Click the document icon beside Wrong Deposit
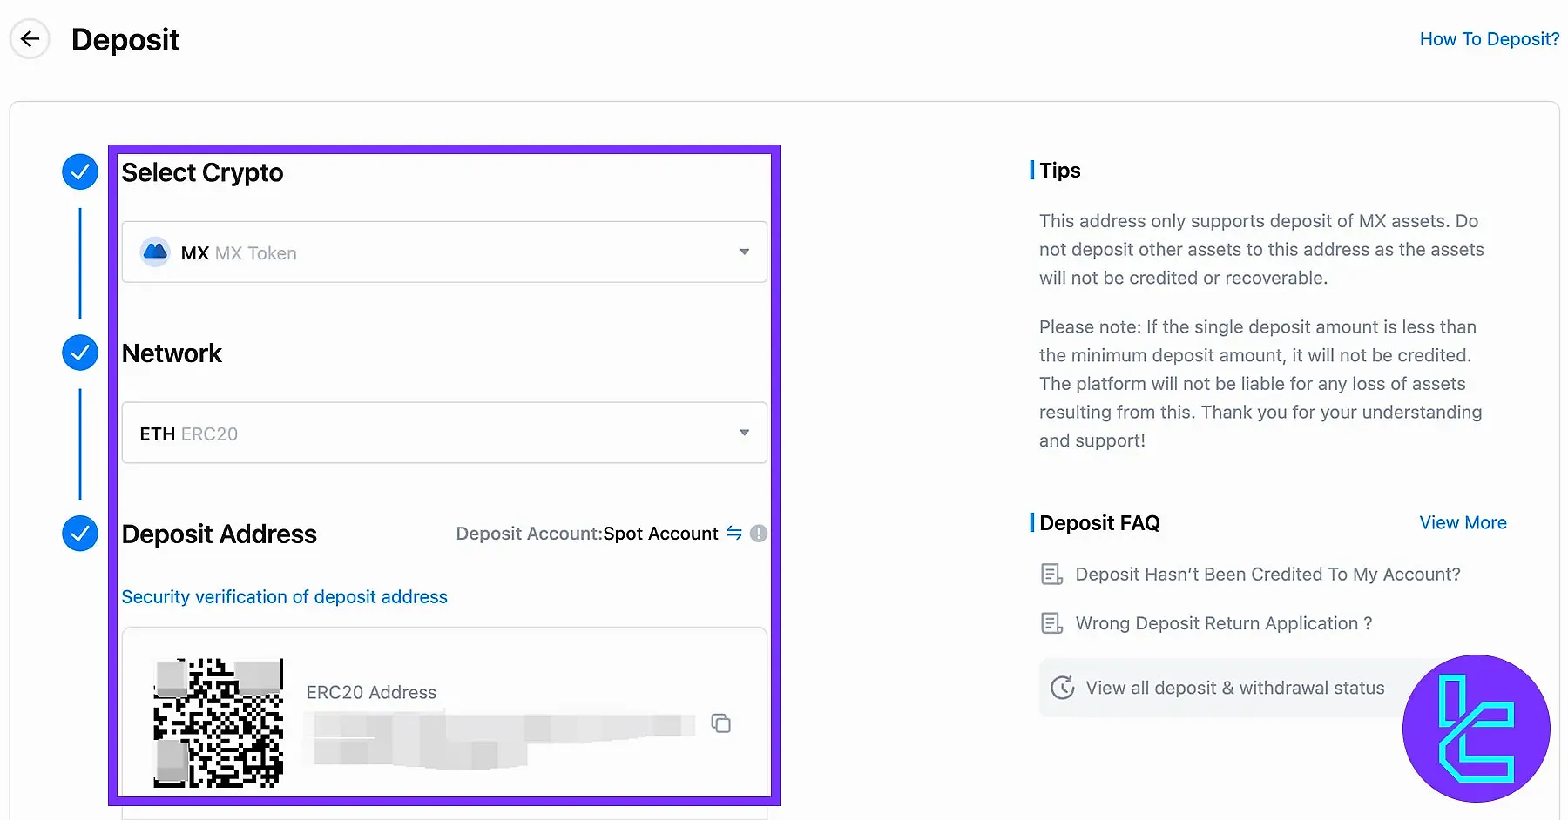1568x820 pixels. (x=1051, y=623)
